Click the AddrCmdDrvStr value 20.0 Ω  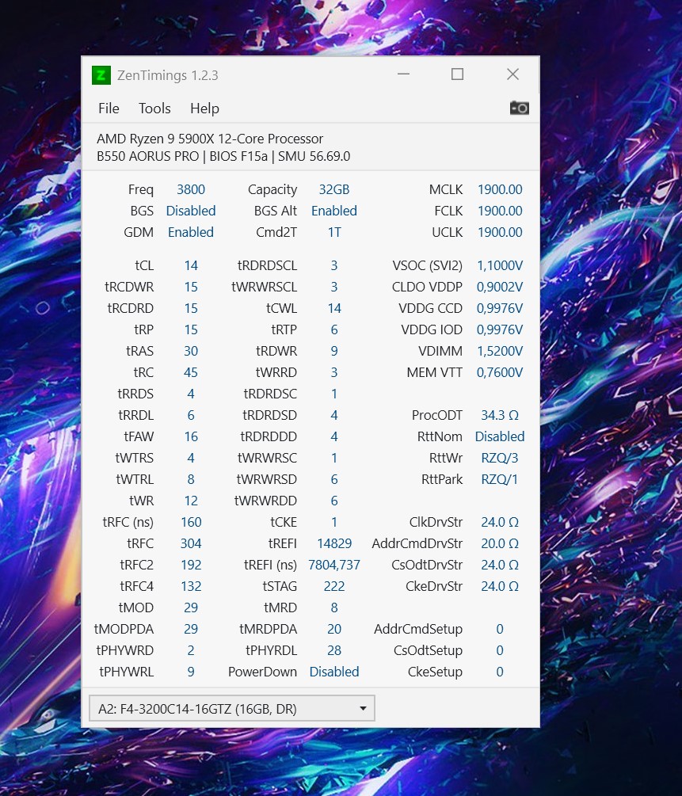click(500, 543)
